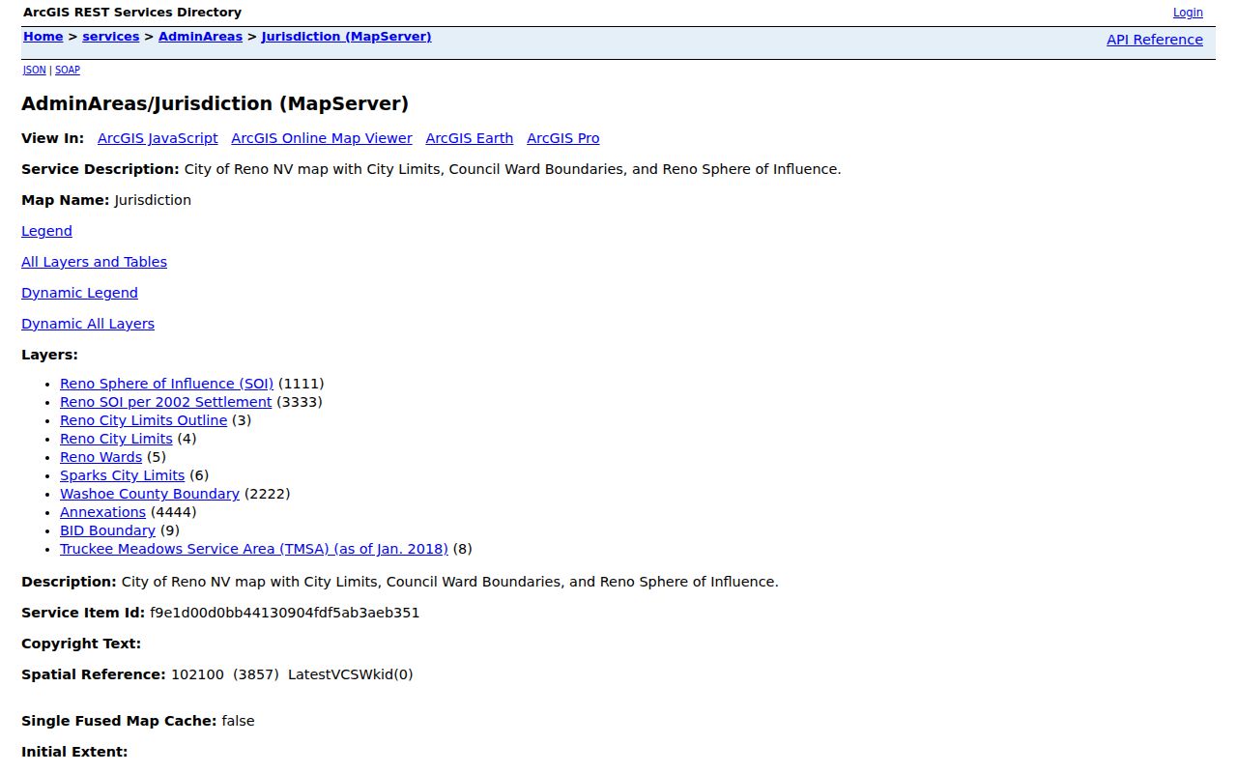
Task: Click the 'Single Fused Map Cache:' label
Action: point(119,721)
